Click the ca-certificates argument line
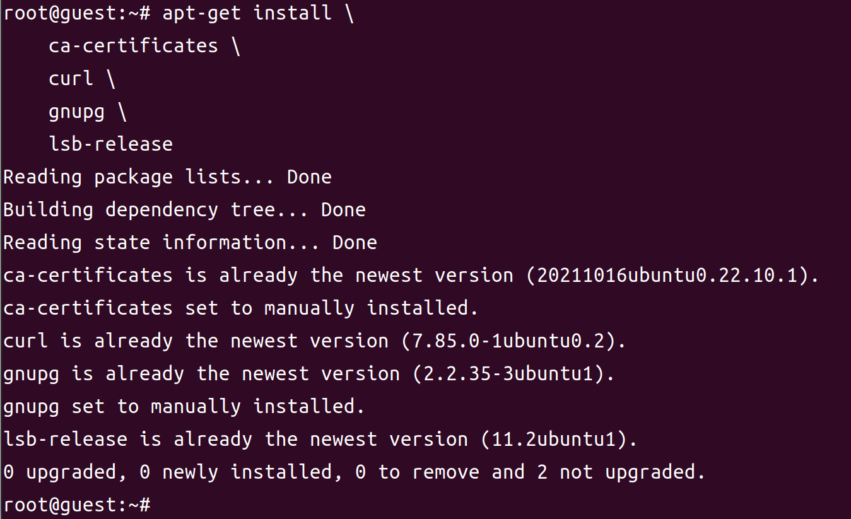This screenshot has height=519, width=851. (144, 46)
